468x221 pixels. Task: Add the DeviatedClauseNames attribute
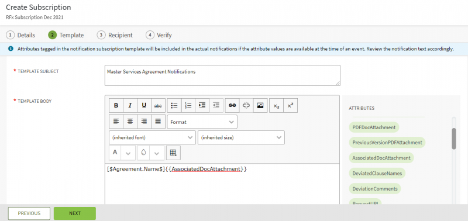tap(377, 173)
